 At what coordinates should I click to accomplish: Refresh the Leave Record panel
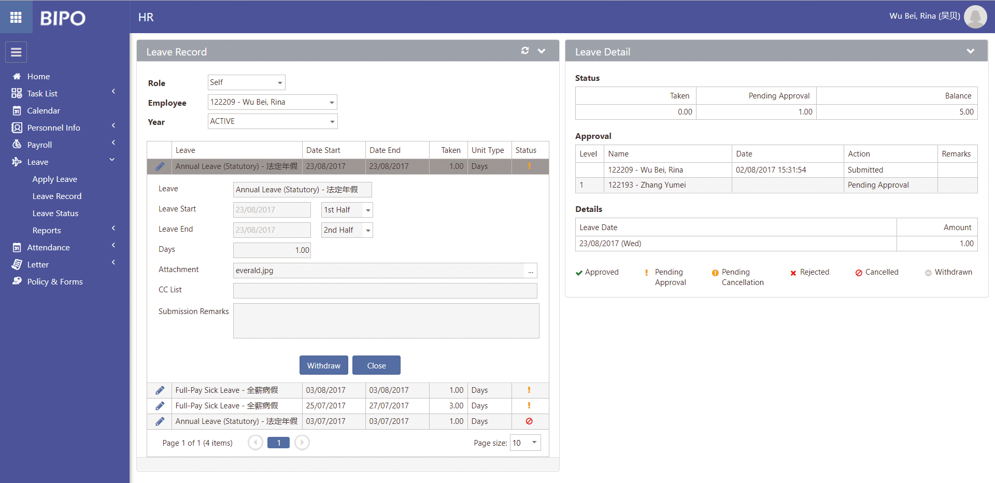tap(525, 51)
